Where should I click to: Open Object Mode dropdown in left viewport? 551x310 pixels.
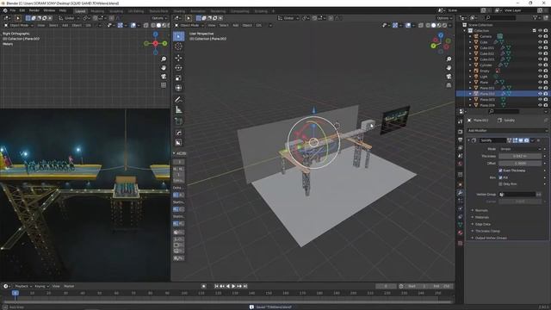pos(19,25)
